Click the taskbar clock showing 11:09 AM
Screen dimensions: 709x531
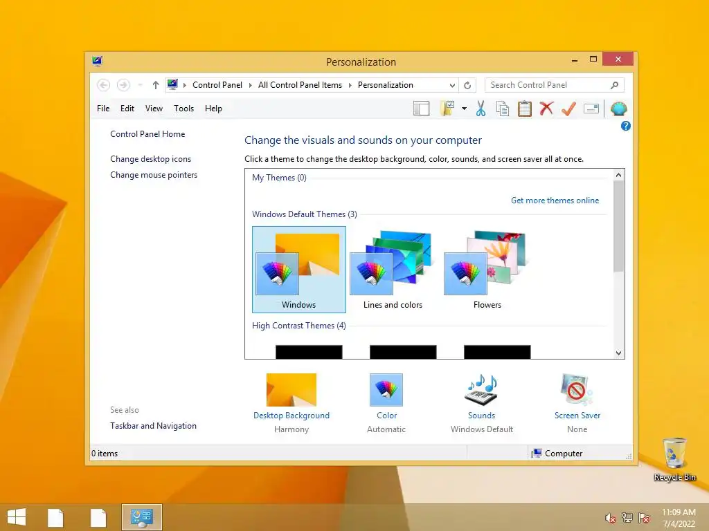[x=679, y=518]
